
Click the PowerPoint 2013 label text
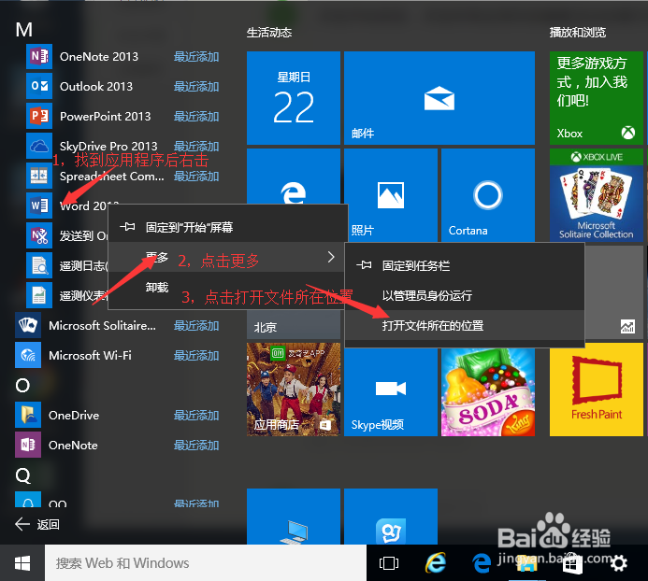coord(106,117)
